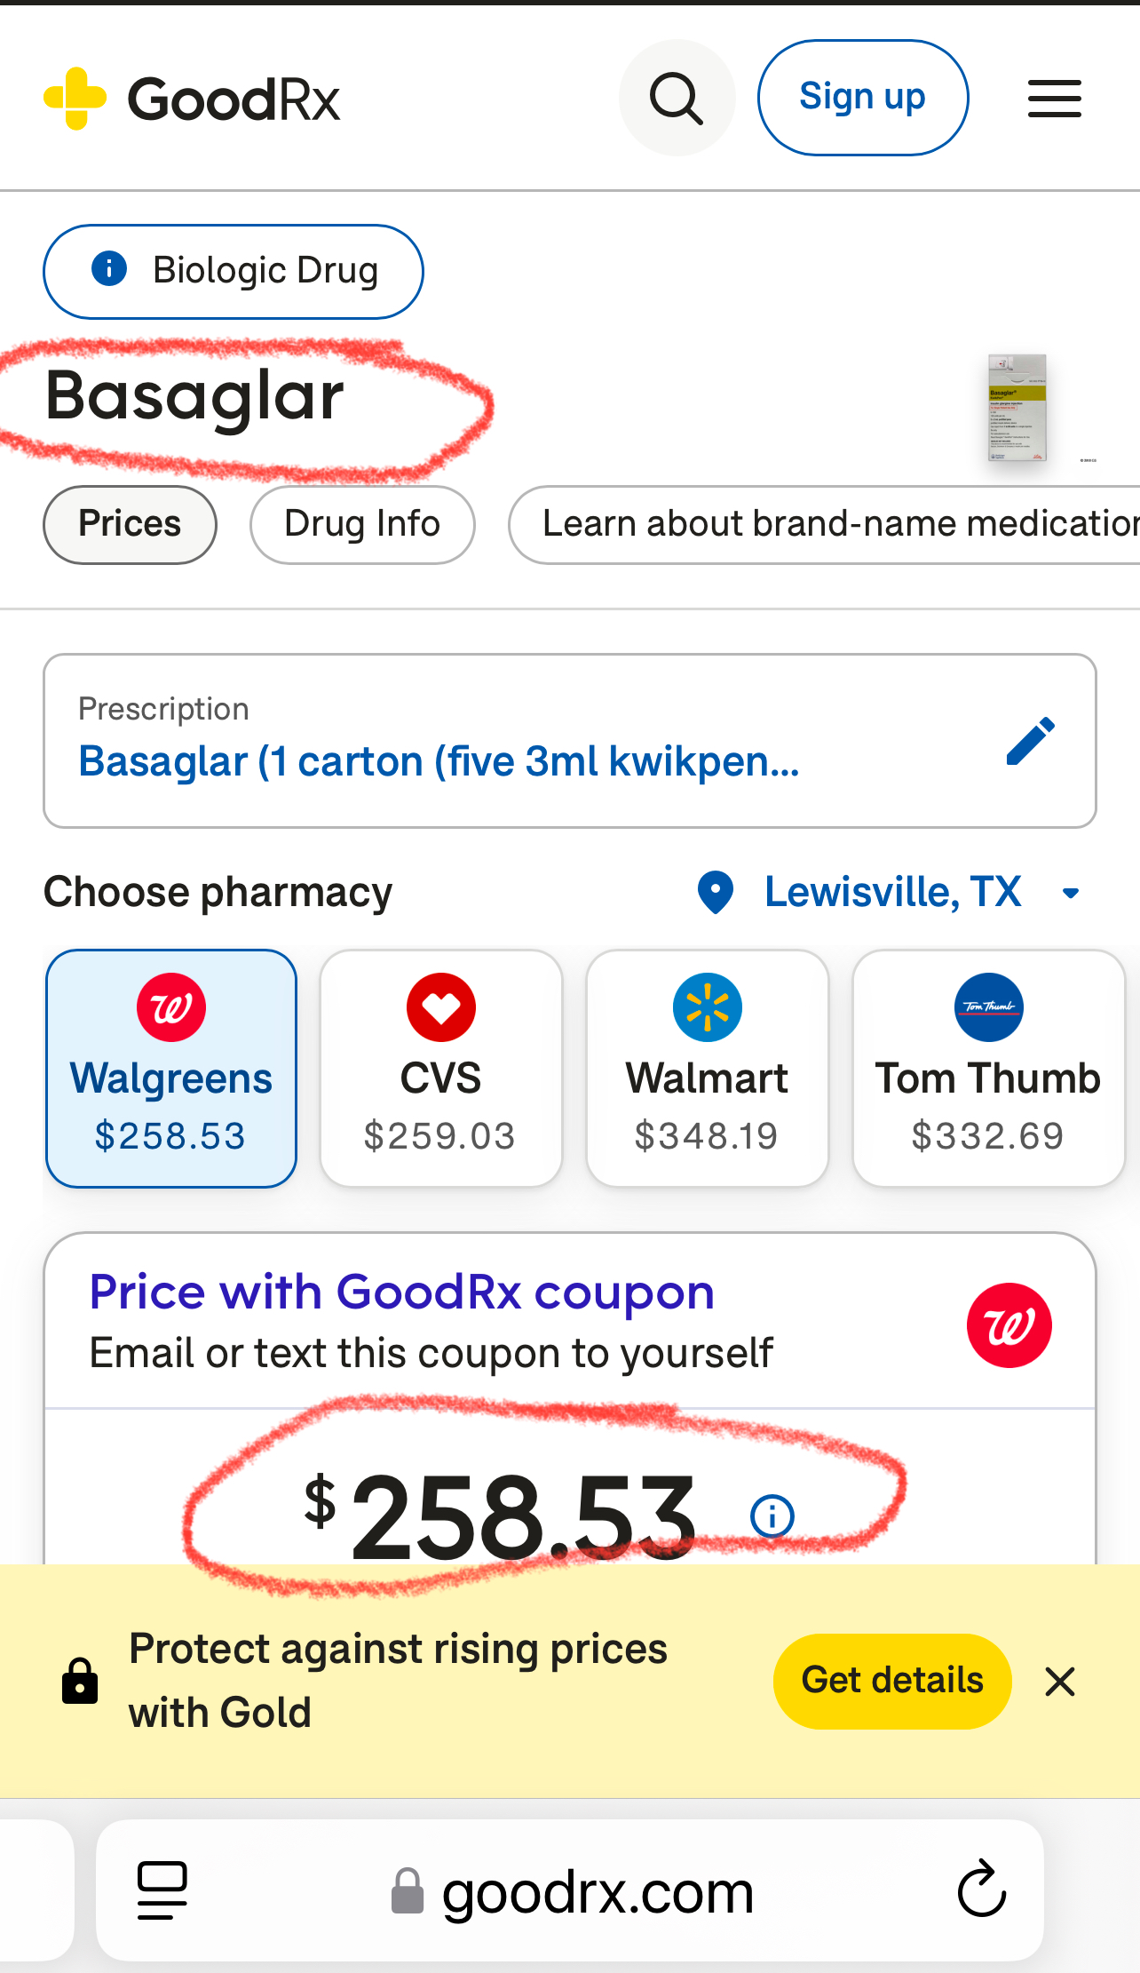Tap the price info circle icon
This screenshot has height=1973, width=1140.
pos(772,1516)
